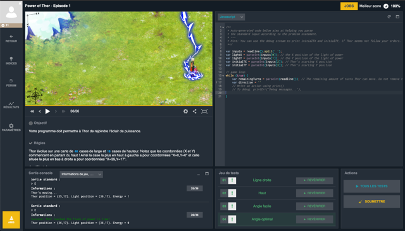Select test case 04 Angle optimal
405x231 pixels.
click(x=262, y=219)
